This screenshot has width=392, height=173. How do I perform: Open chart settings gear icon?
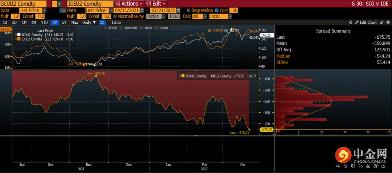coord(387,22)
